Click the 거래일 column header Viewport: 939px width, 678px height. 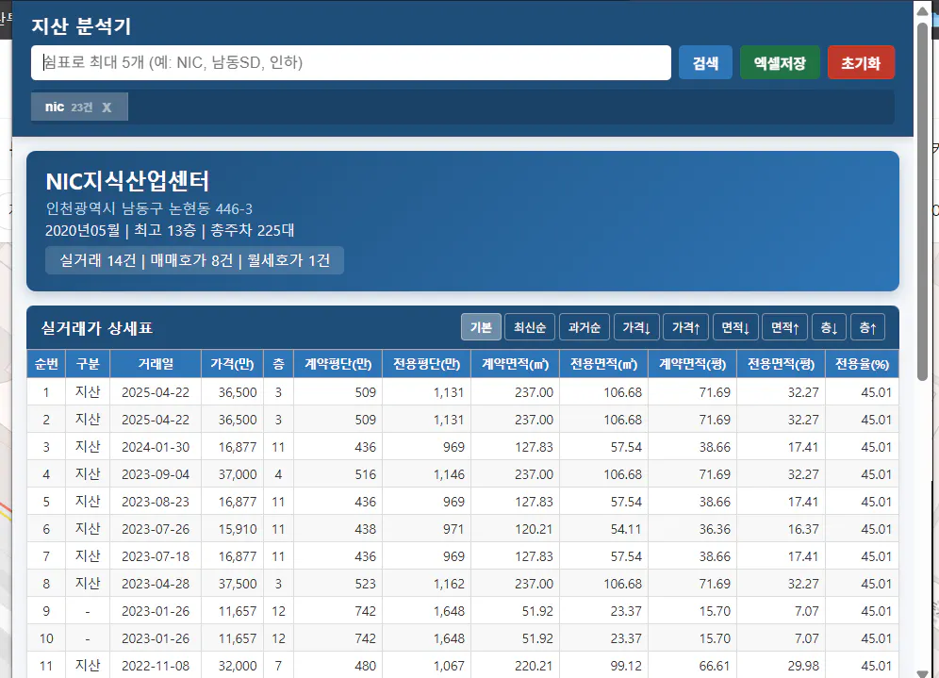156,364
